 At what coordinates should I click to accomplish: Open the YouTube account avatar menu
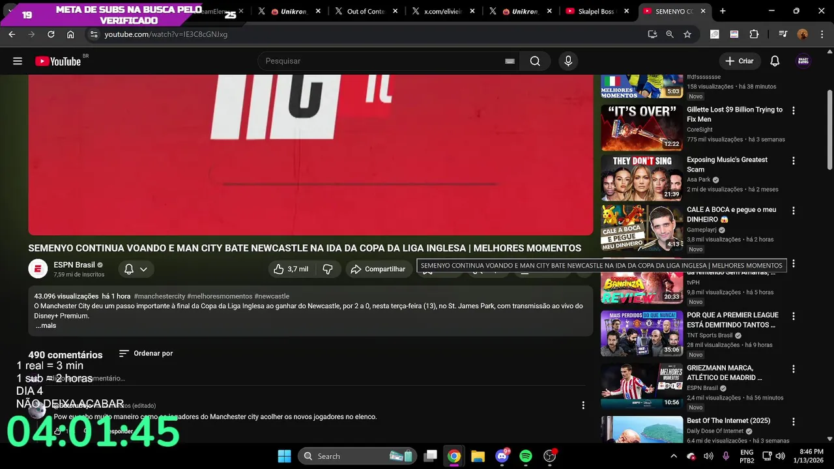[803, 61]
